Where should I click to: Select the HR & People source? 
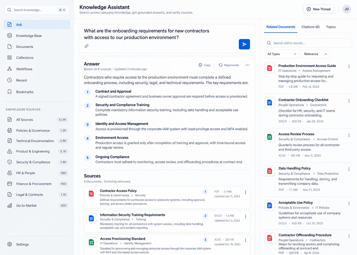(37, 173)
